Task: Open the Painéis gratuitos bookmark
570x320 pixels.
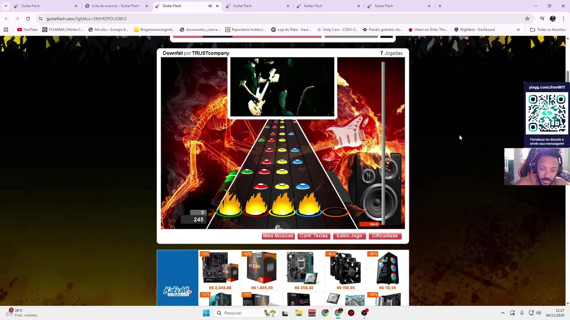Action: click(382, 30)
